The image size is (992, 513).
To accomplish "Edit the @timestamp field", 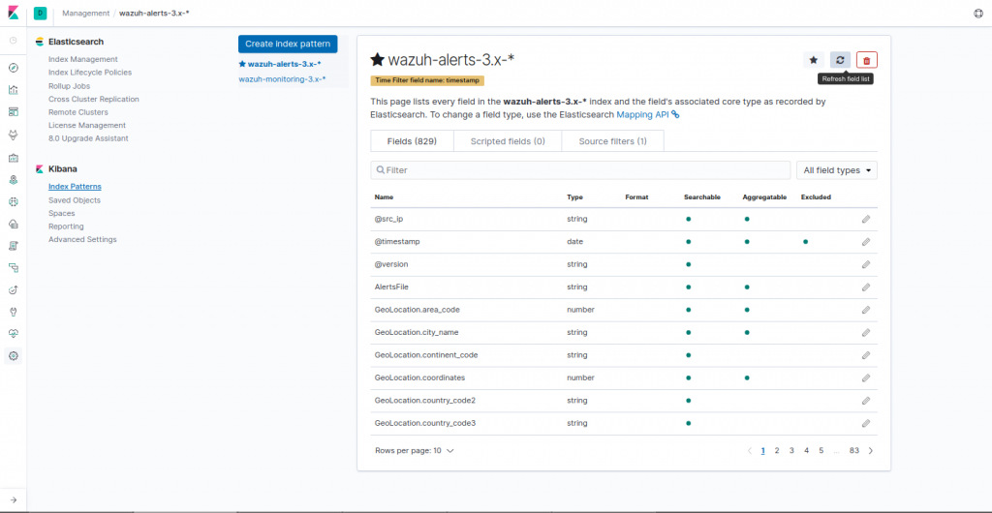I will coord(866,241).
